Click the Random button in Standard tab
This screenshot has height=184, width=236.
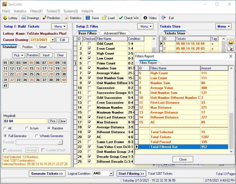32,55
